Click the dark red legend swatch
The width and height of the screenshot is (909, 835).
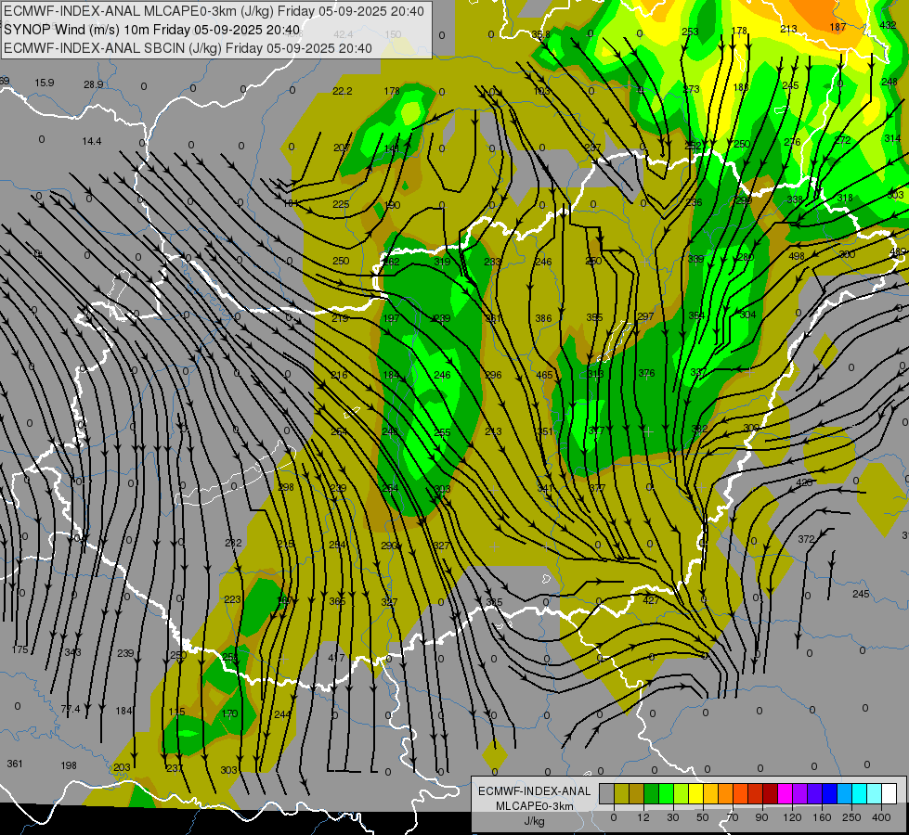[x=770, y=794]
